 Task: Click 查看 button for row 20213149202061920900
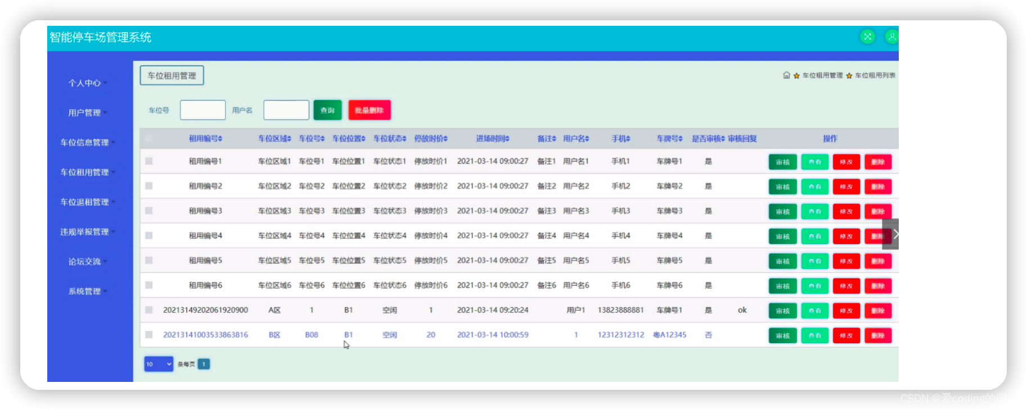coord(815,311)
